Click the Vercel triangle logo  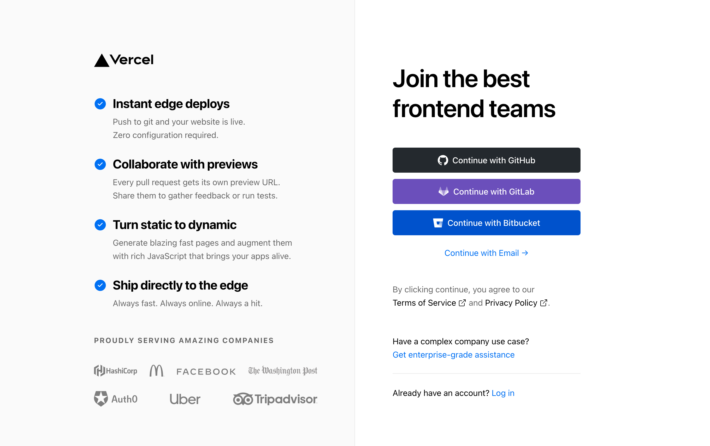102,61
